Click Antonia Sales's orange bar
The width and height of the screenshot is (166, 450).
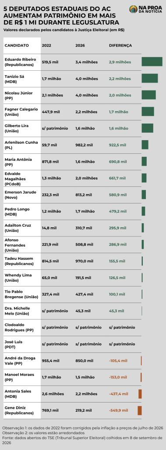140,394
